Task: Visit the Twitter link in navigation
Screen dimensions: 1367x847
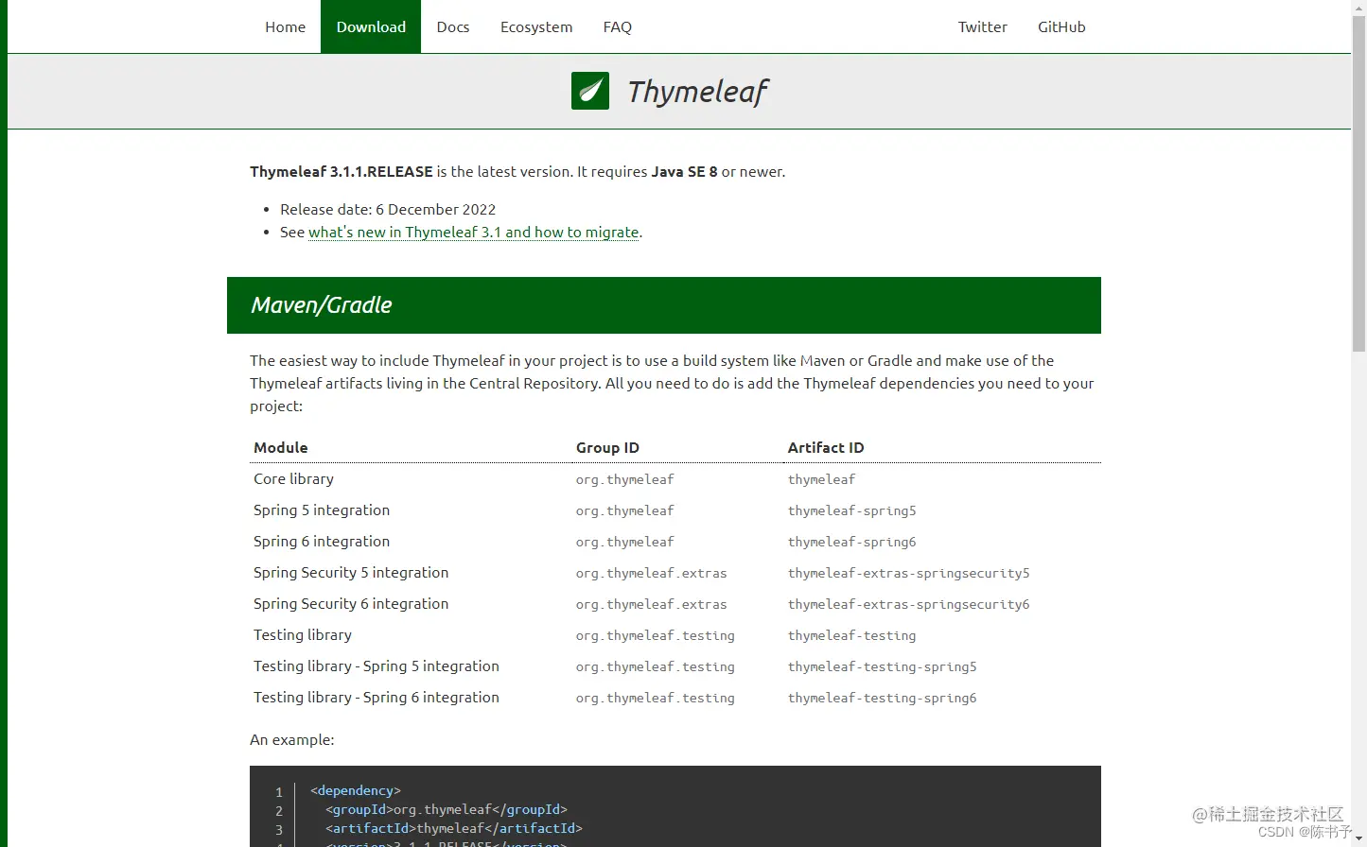Action: (x=982, y=26)
